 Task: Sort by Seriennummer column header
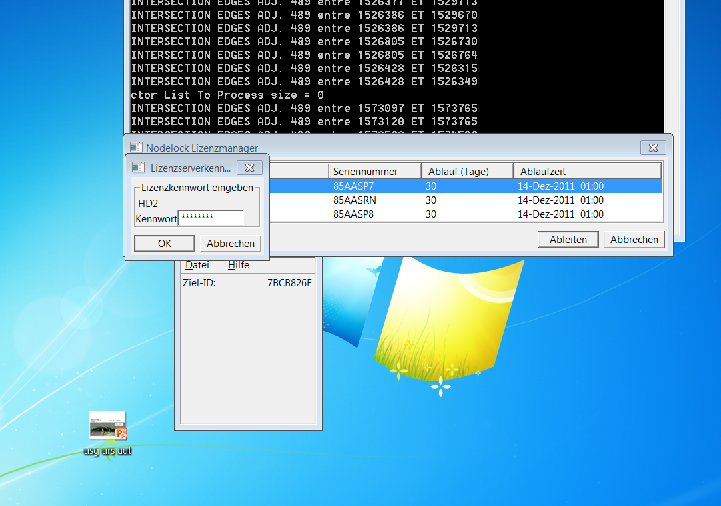[x=376, y=172]
